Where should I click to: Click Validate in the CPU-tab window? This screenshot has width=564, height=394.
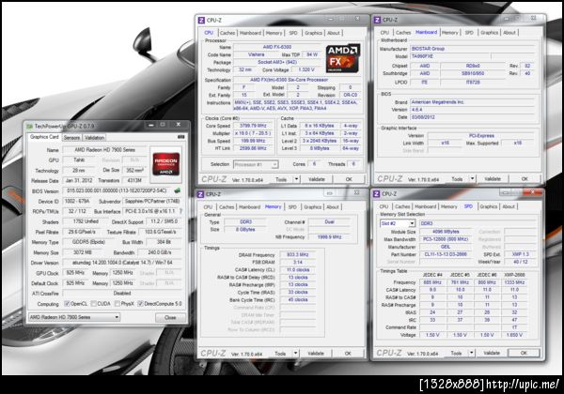317,178
